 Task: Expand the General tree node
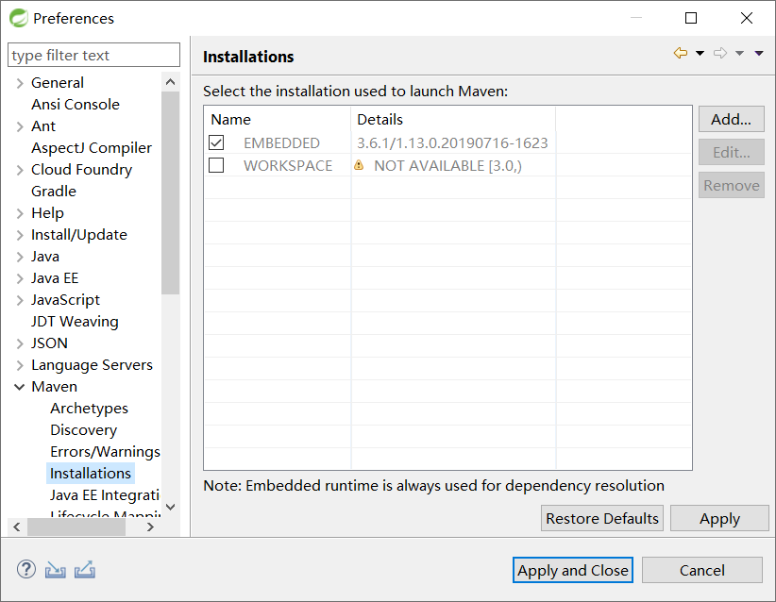pyautogui.click(x=20, y=83)
